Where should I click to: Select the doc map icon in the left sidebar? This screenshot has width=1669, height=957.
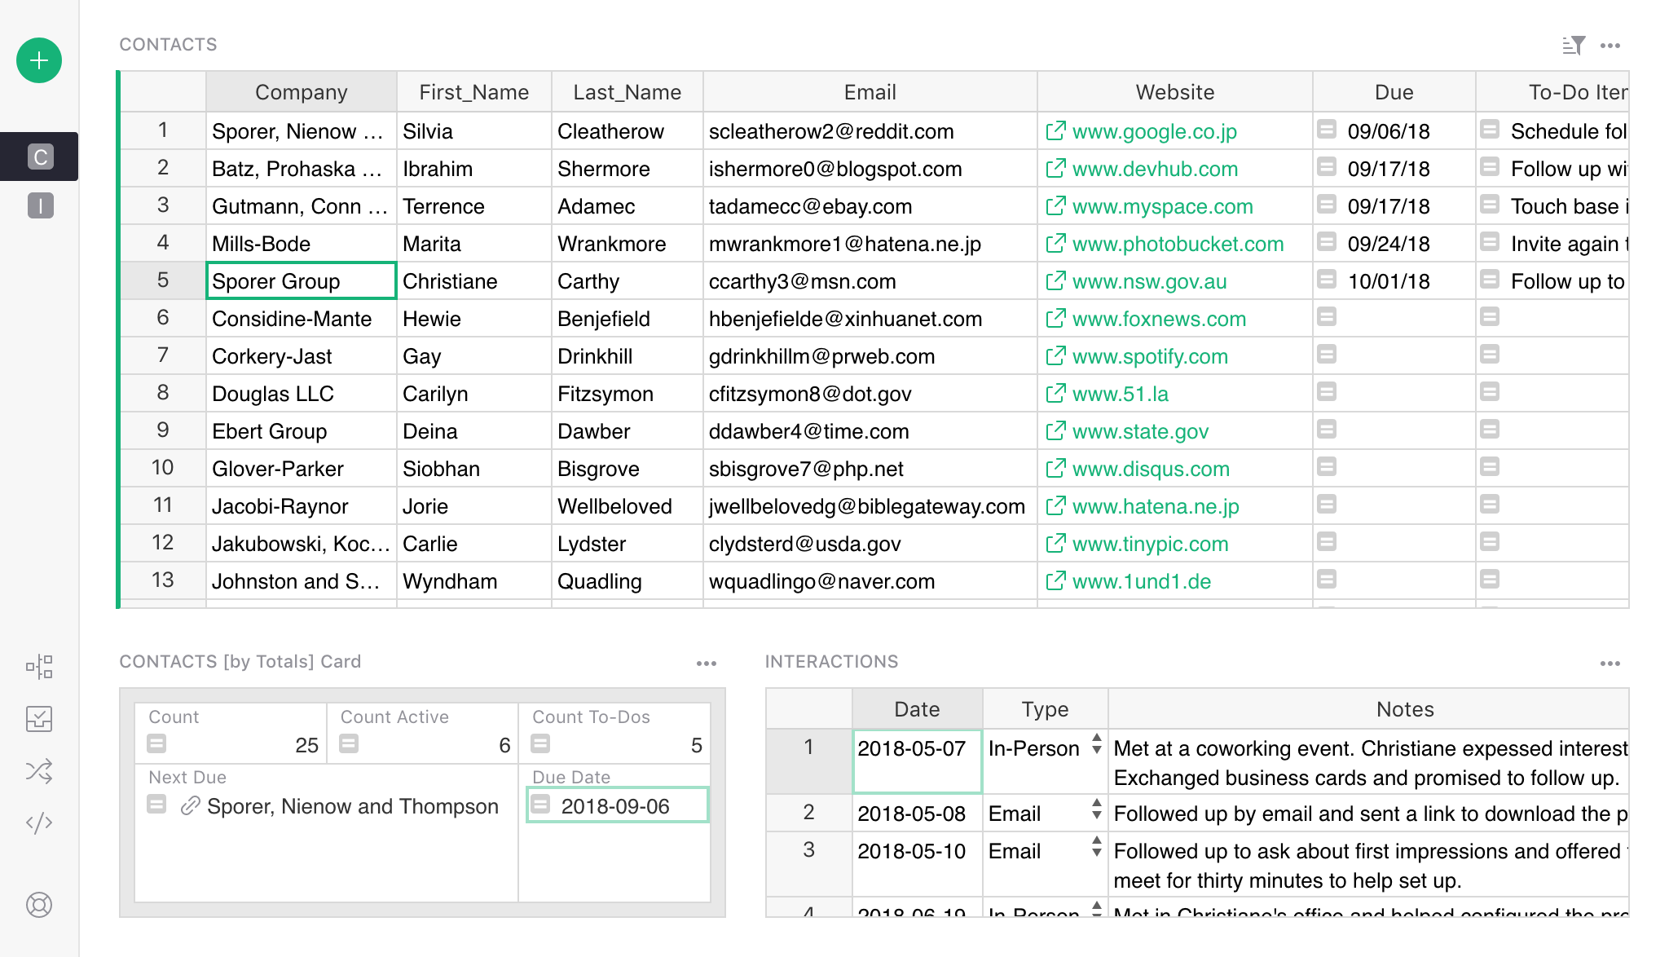coord(38,667)
